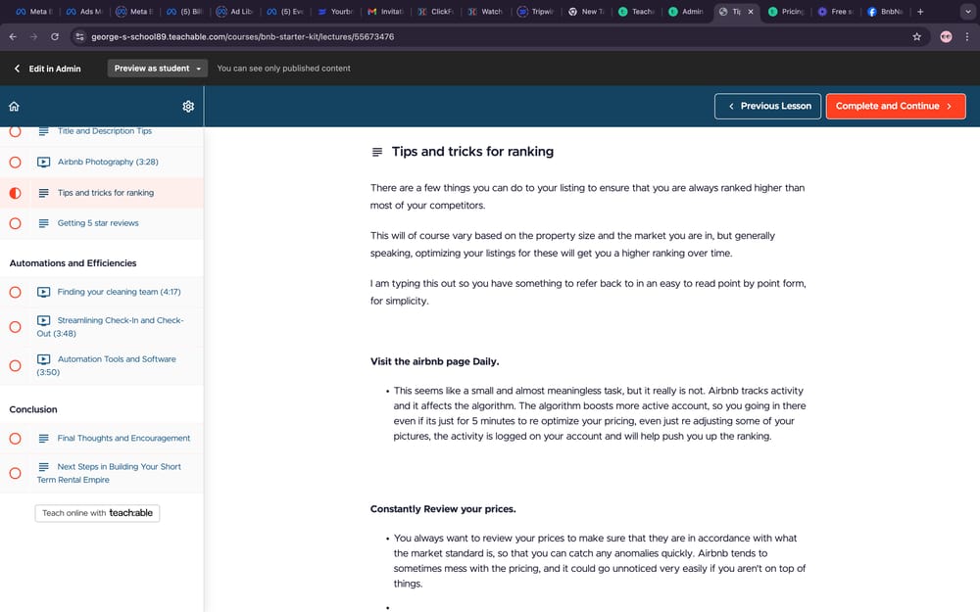
Task: Switch to the Ad Lib browser tab
Action: 234,11
